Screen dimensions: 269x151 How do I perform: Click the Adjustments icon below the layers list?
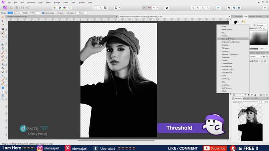249,95
